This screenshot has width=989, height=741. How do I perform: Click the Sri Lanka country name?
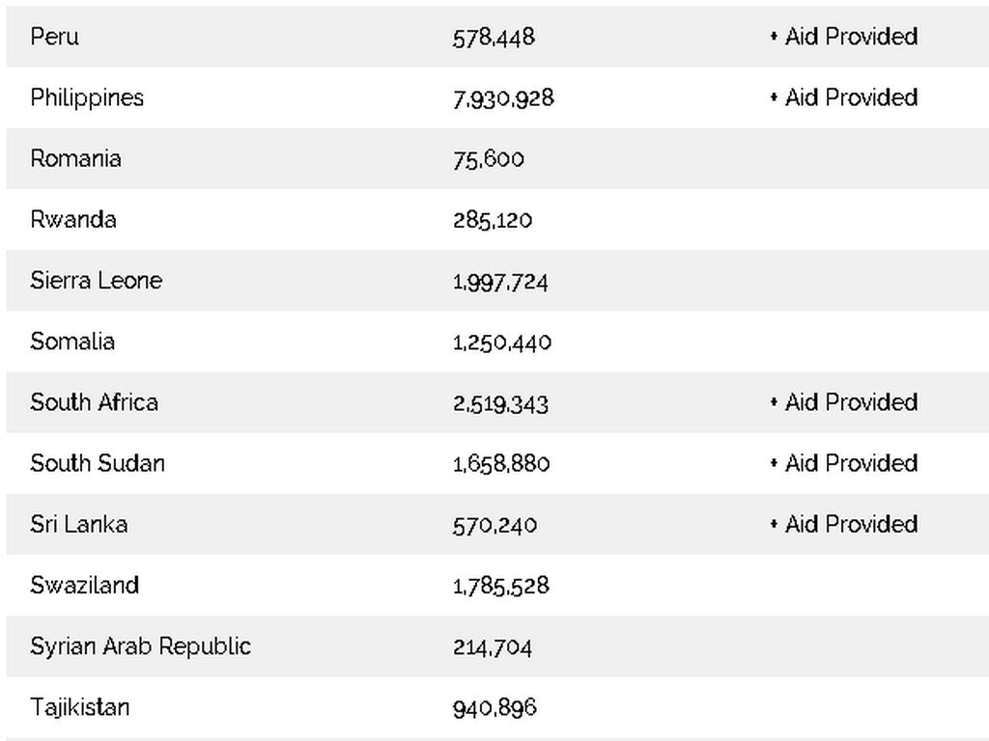click(x=78, y=524)
